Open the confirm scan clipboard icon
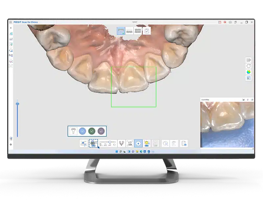 click(x=147, y=31)
